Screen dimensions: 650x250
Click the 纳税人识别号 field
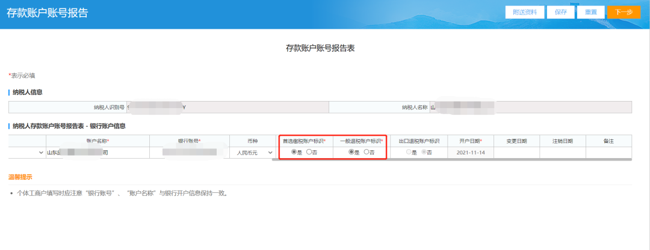(x=227, y=107)
